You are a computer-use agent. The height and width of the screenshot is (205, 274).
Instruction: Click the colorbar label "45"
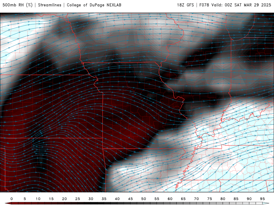point(130,199)
